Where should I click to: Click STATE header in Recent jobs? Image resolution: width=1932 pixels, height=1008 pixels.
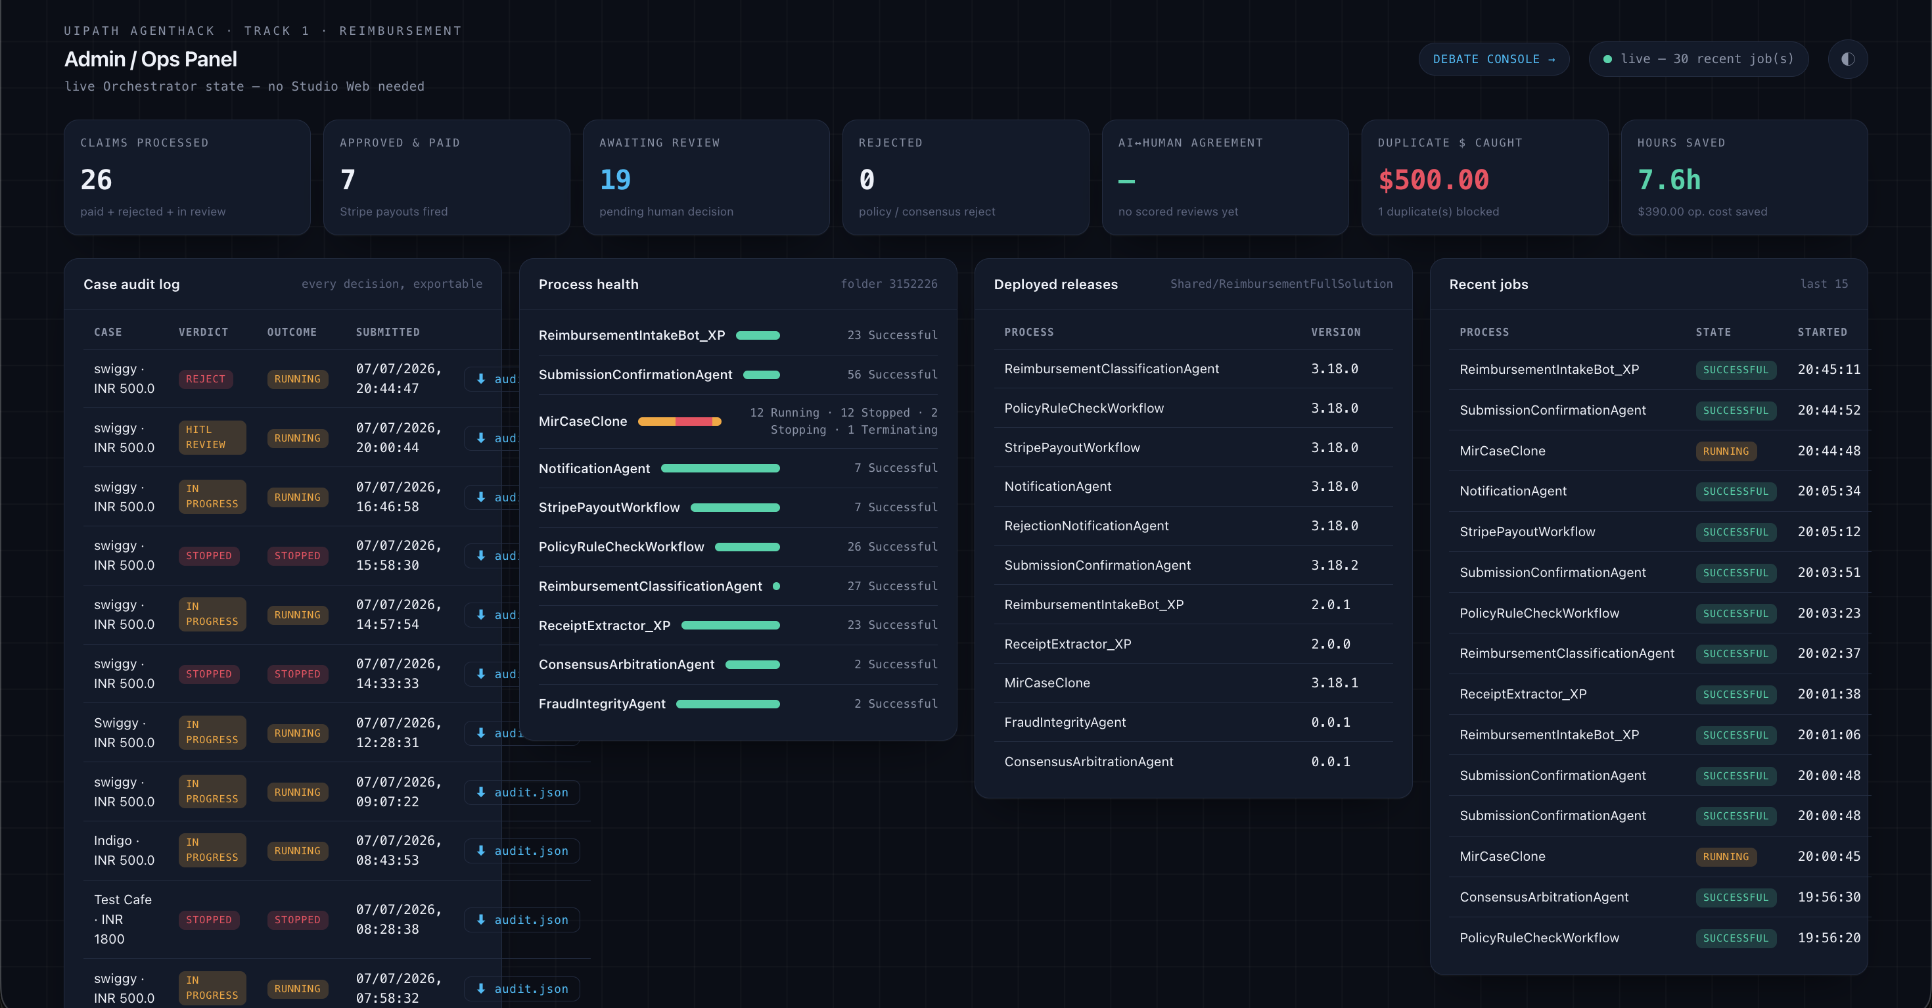click(1714, 332)
